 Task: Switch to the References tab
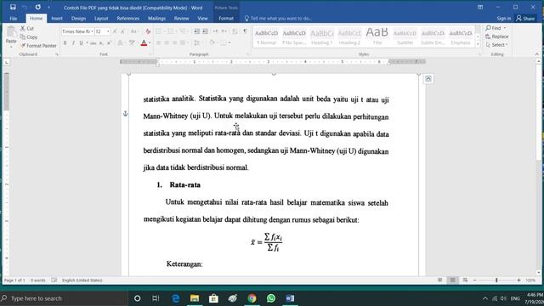pos(128,19)
